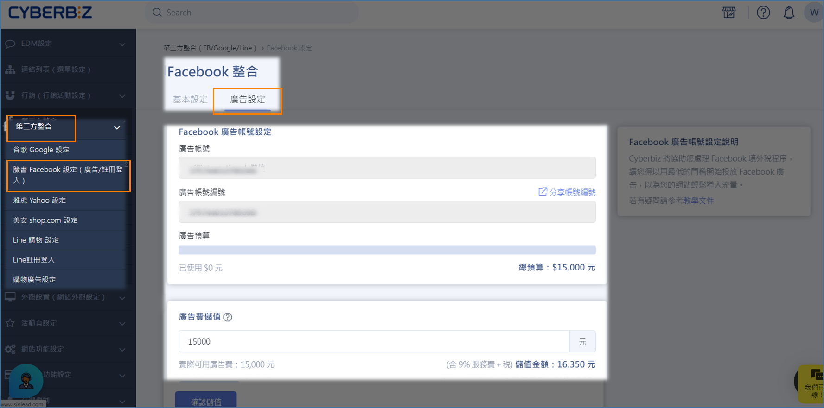
Task: Expand 活動頁設定 chevron
Action: click(x=122, y=323)
